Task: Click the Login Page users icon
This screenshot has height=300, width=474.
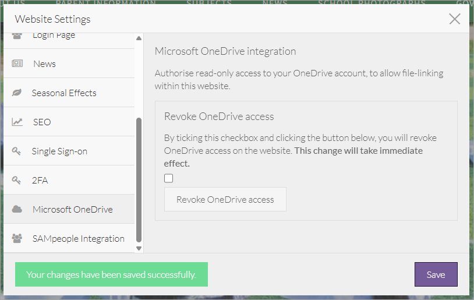Action: tap(17, 36)
